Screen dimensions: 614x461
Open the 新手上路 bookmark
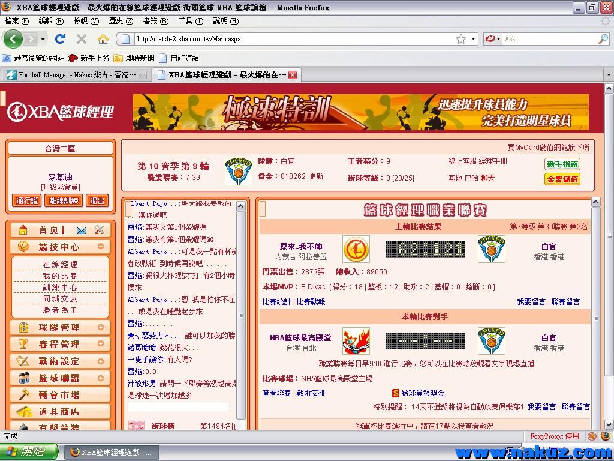pos(89,58)
